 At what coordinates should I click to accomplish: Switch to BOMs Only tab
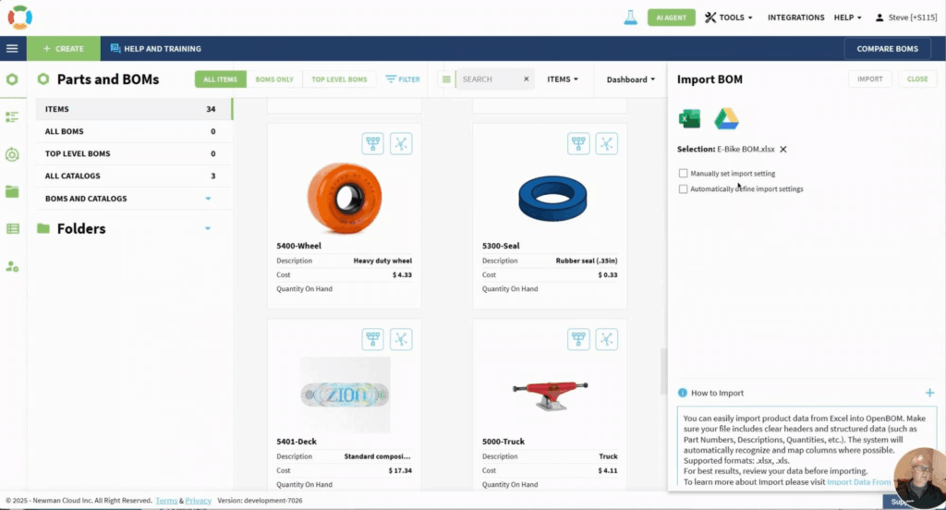click(x=273, y=79)
